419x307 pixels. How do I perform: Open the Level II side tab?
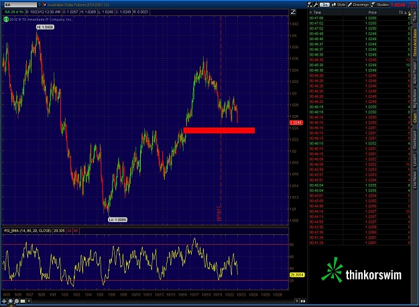coord(415,161)
